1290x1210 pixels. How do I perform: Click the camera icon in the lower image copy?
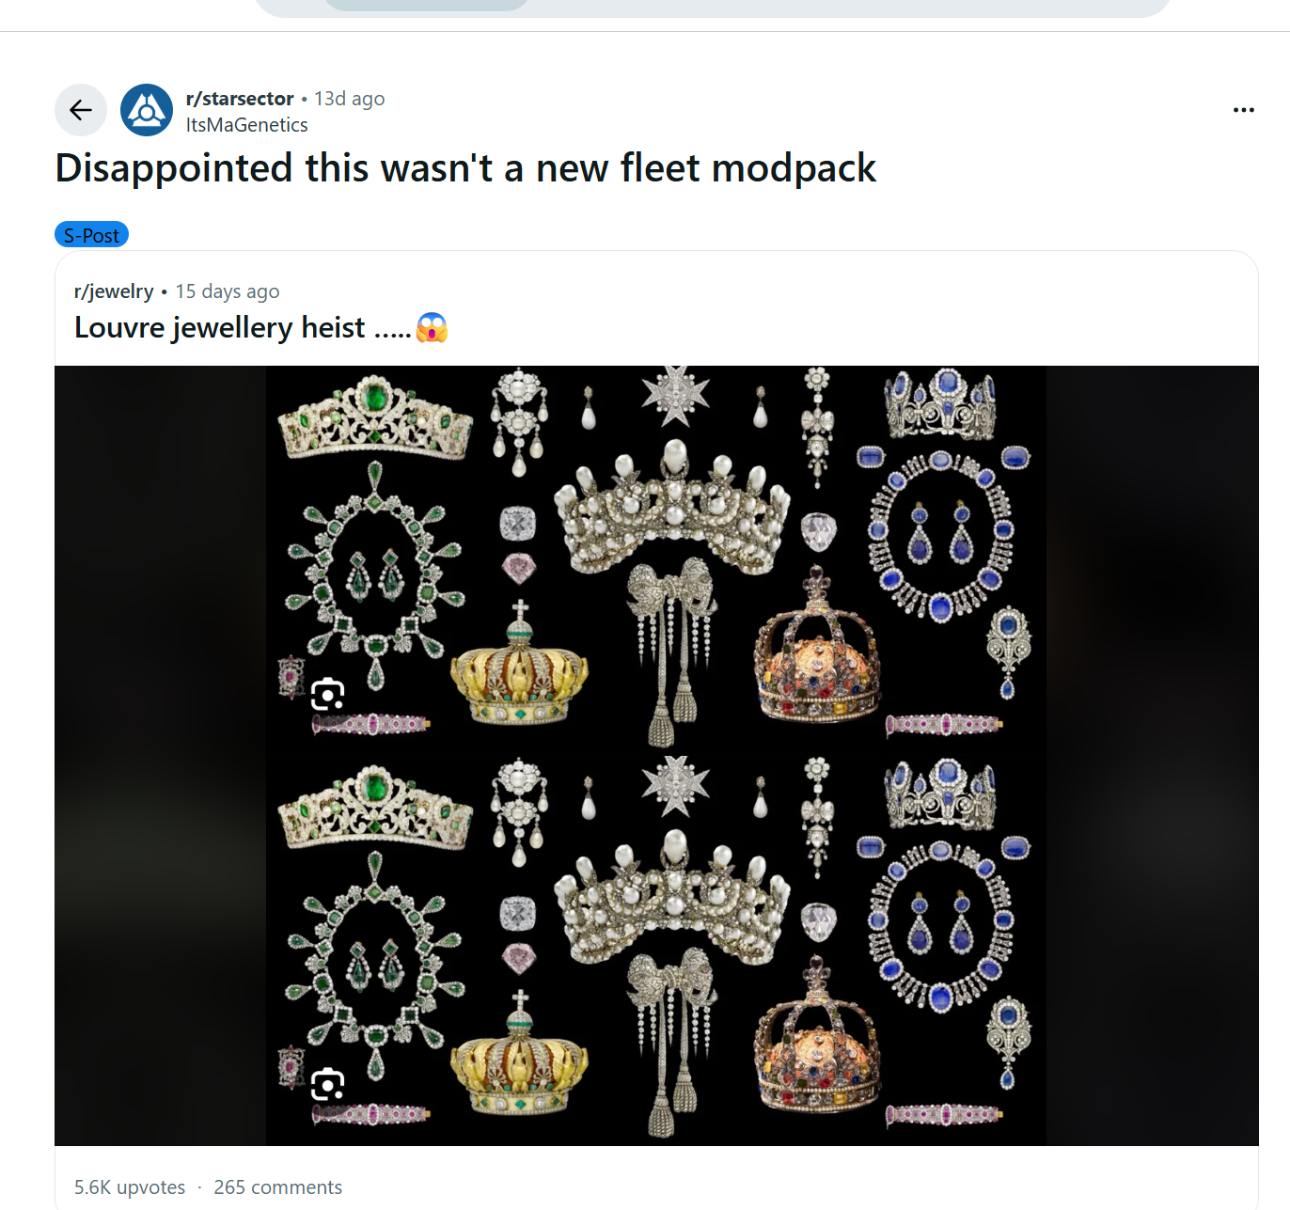pyautogui.click(x=326, y=1082)
